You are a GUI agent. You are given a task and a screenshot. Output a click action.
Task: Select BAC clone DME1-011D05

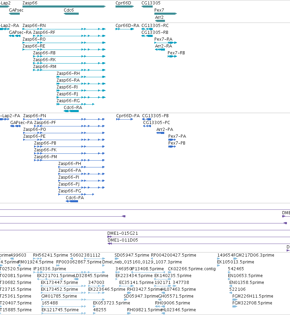tap(199, 244)
